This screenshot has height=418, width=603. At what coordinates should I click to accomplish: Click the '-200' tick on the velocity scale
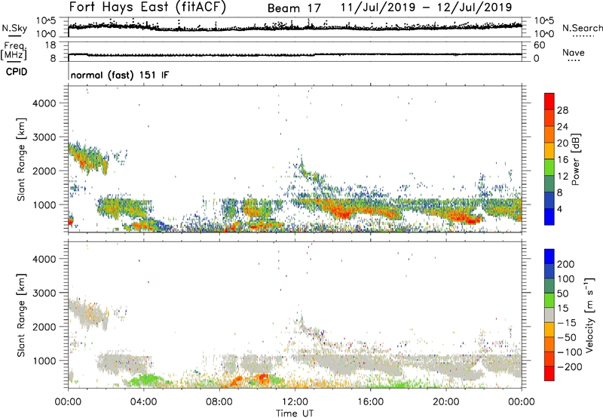coord(570,367)
